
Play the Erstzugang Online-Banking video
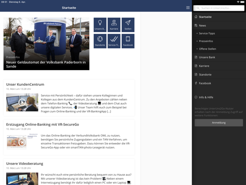click(x=22, y=143)
